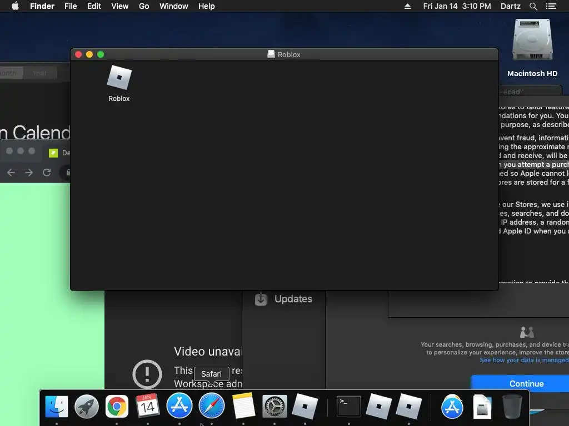Select Macintosh HD drive on desktop
Image resolution: width=569 pixels, height=426 pixels.
[x=532, y=40]
